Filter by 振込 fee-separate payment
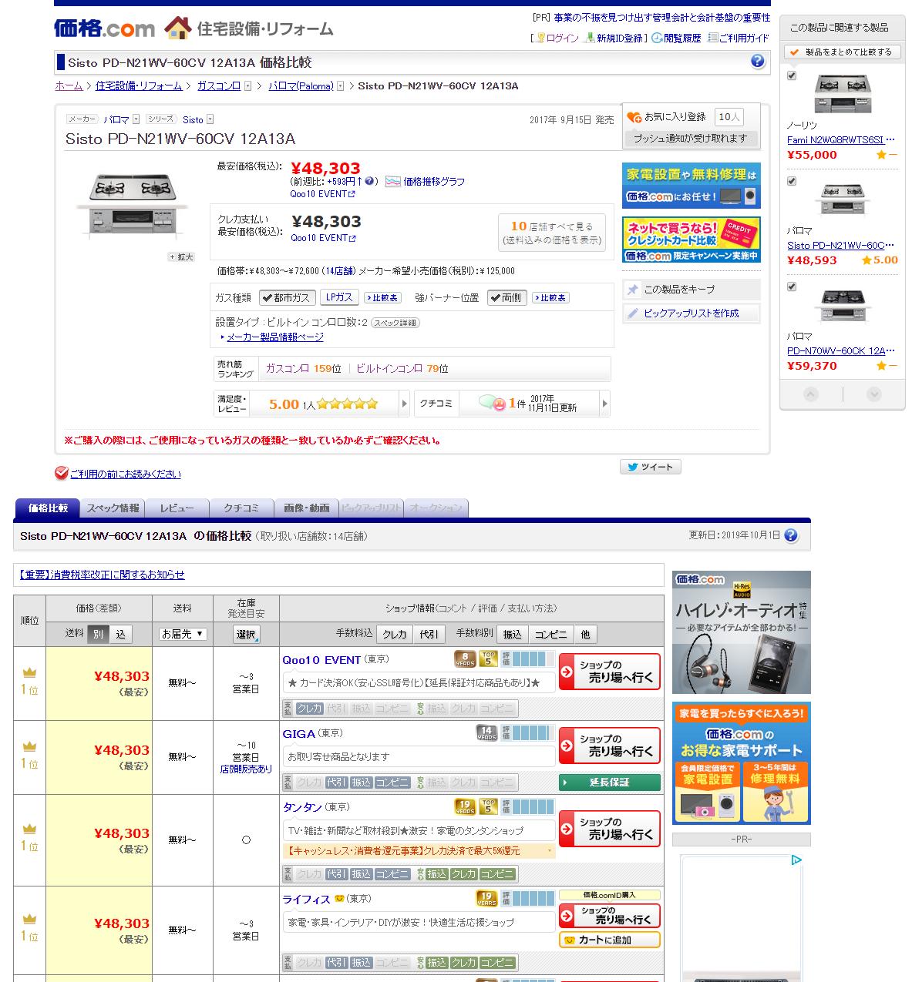This screenshot has width=912, height=982. pos(512,634)
